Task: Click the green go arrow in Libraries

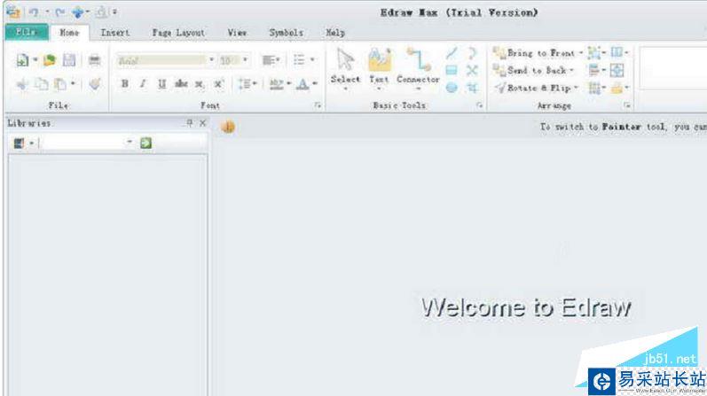Action: [x=145, y=143]
